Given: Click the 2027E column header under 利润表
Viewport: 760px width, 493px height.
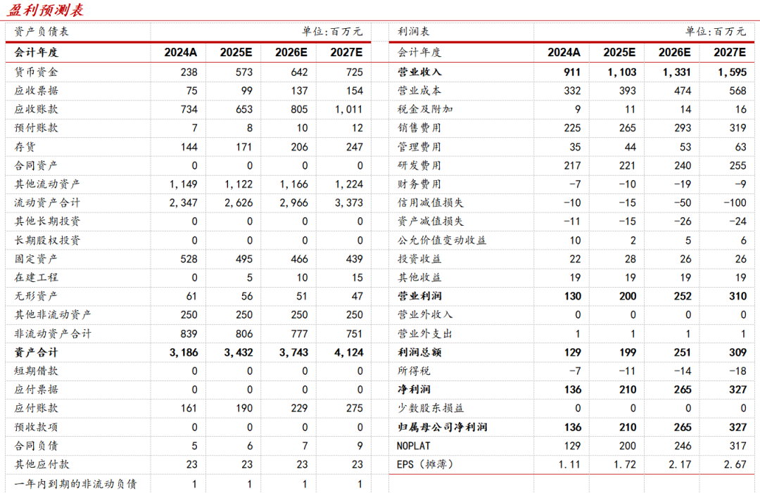Looking at the screenshot, I should [730, 52].
